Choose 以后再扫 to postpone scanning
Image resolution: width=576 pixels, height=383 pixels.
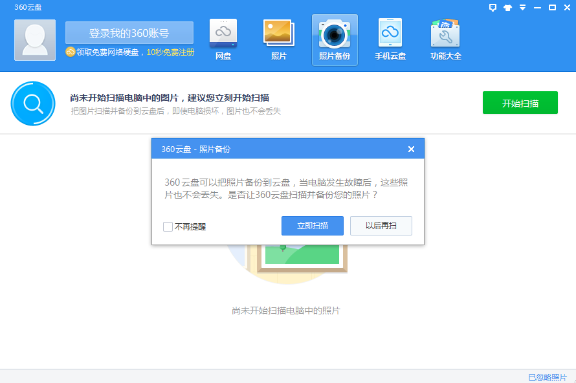click(x=381, y=226)
